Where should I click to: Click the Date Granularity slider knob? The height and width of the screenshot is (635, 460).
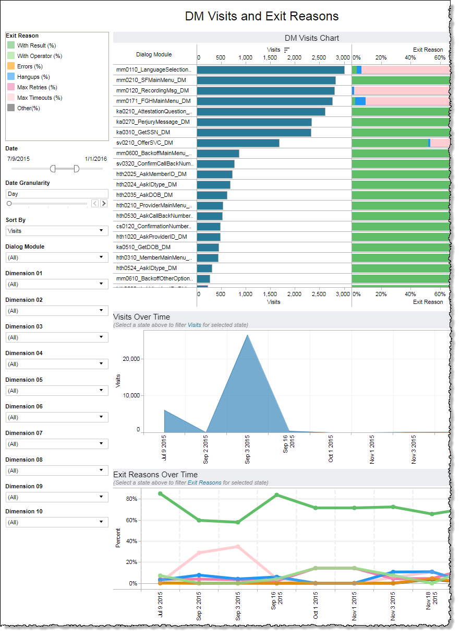tap(9, 203)
